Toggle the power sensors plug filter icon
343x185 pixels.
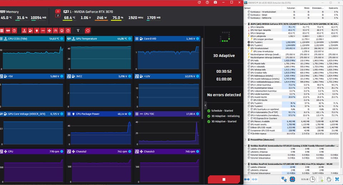coord(37,31)
